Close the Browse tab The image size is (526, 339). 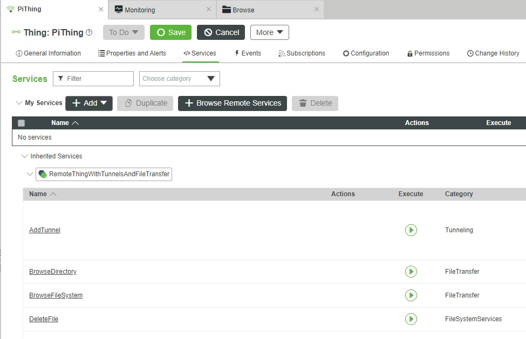(x=316, y=9)
